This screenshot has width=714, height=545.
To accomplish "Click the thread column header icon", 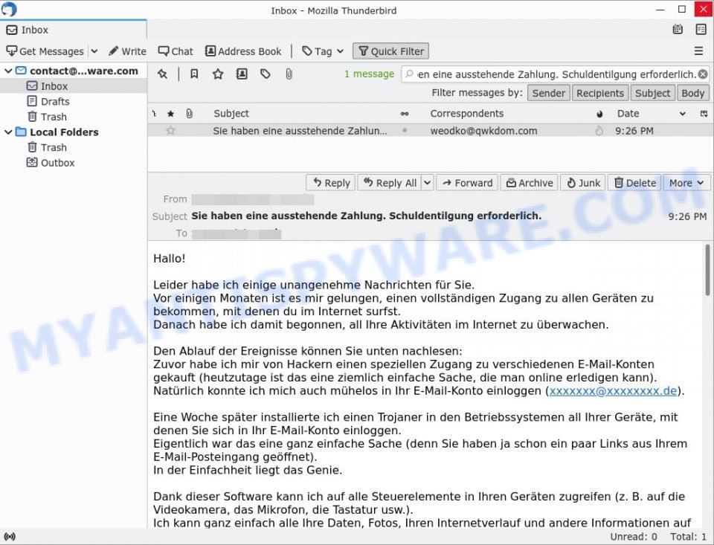I will pyautogui.click(x=155, y=113).
